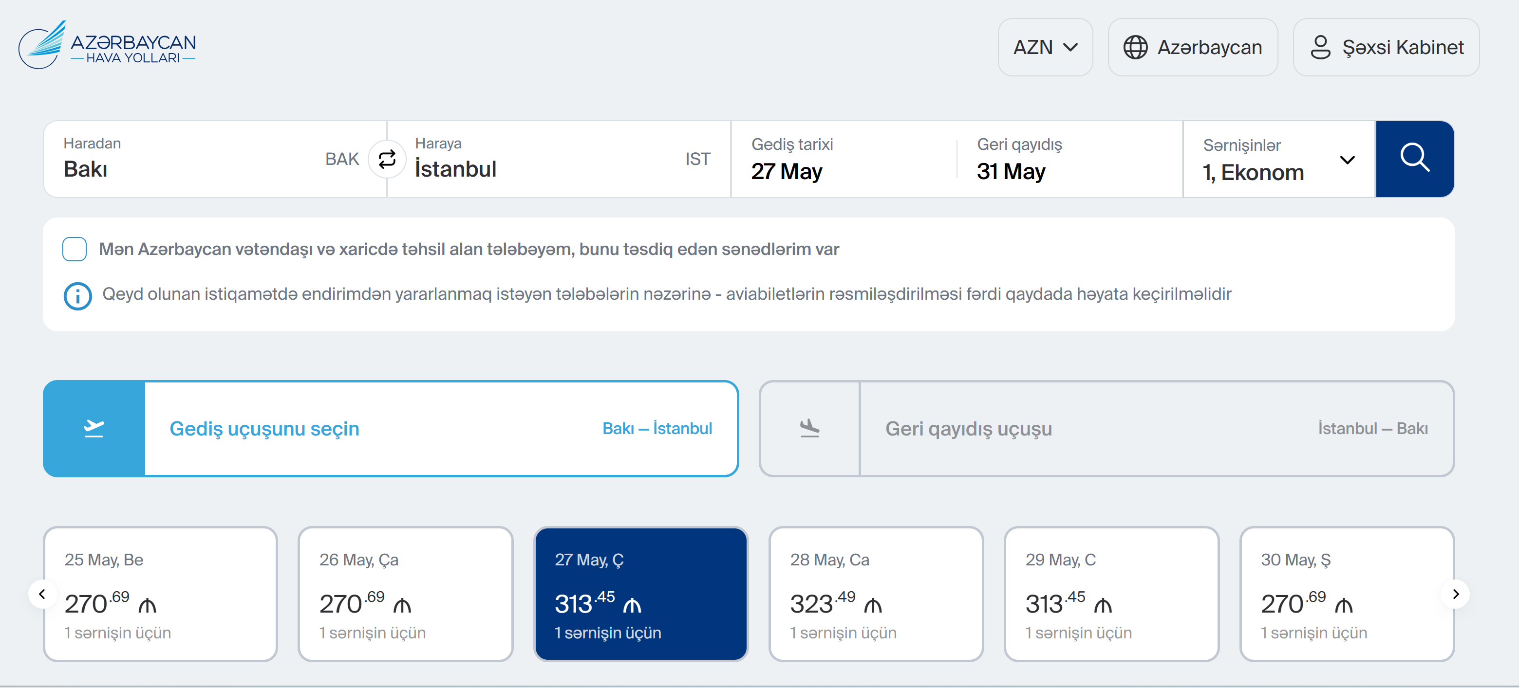This screenshot has height=688, width=1519.
Task: Edit the Haraya İstanbul destination field
Action: coord(548,159)
